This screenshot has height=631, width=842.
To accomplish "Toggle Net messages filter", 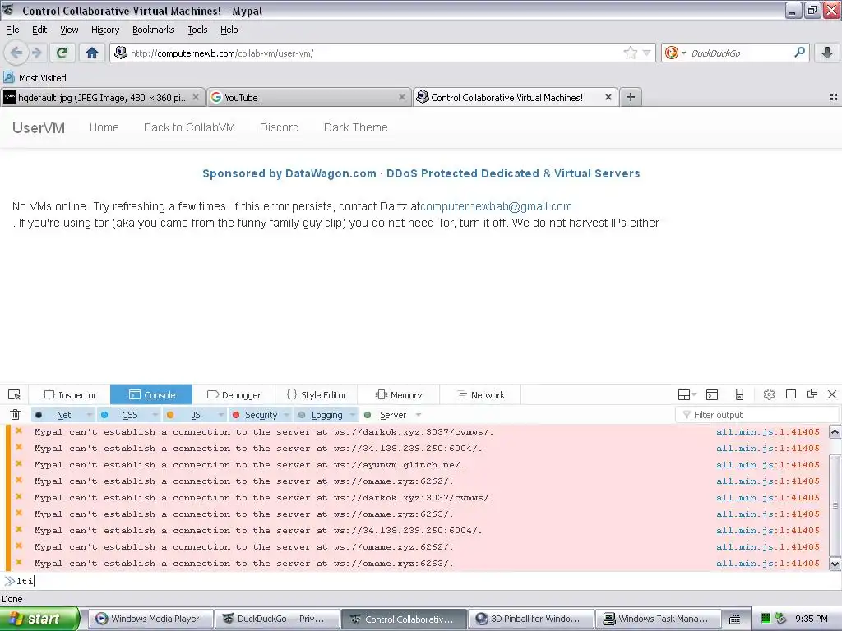I will [64, 415].
